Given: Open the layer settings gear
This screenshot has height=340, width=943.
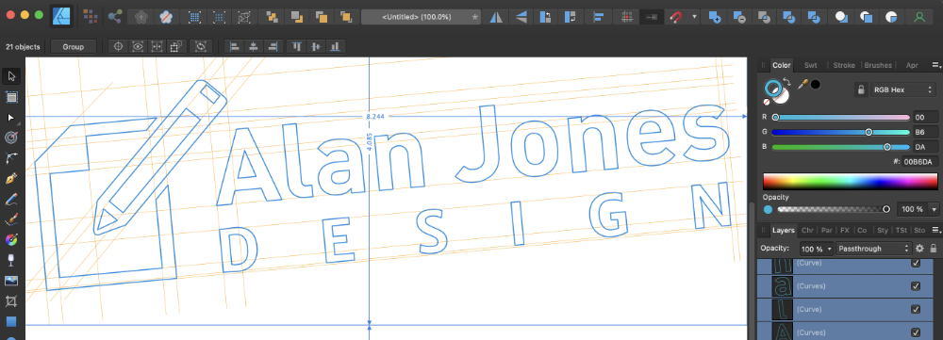Looking at the screenshot, I should [x=919, y=248].
